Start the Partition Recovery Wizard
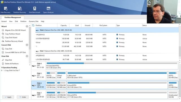This screenshot has height=102, width=181. coord(14,41)
